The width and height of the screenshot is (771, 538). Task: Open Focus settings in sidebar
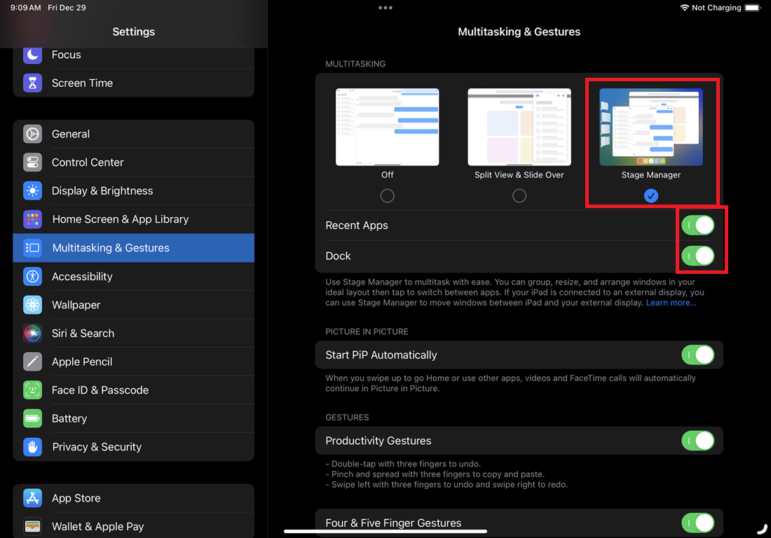pyautogui.click(x=134, y=55)
